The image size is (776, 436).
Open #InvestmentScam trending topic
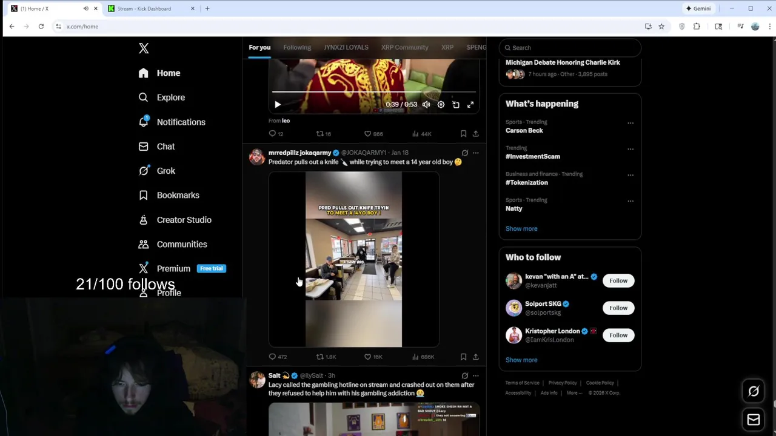click(533, 157)
